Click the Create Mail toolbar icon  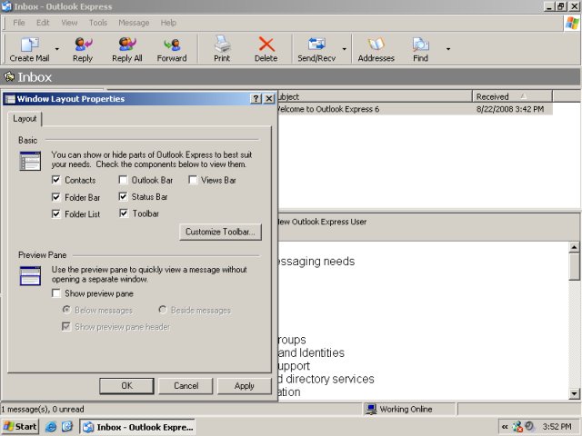(29, 45)
